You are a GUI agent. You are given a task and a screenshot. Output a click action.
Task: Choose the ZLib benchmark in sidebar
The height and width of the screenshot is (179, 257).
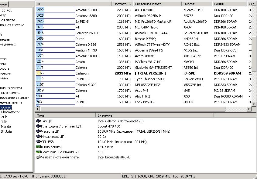[x=5, y=117]
